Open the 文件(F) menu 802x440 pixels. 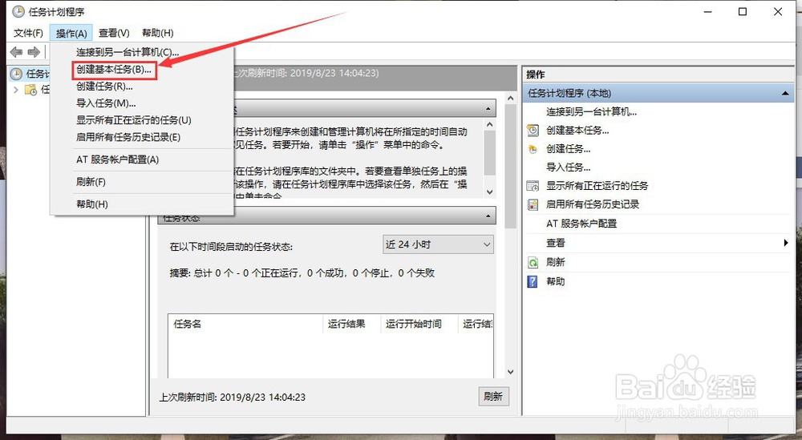(28, 33)
